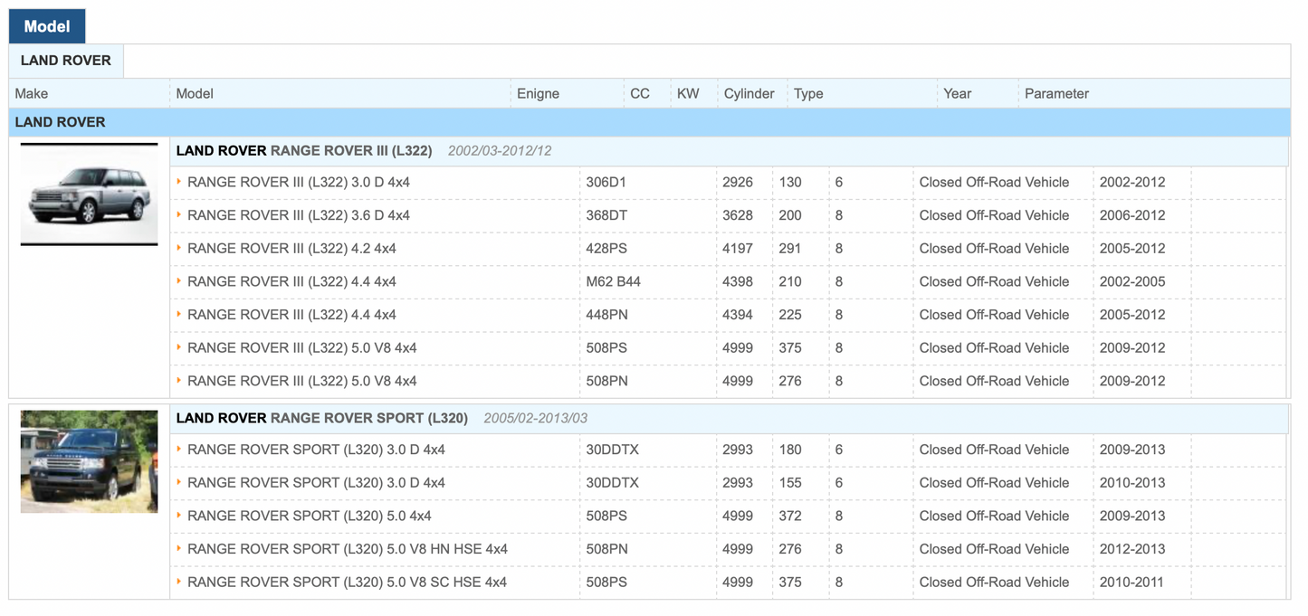Open LAND ROVER RANGE ROVER III (L322) heading

[304, 150]
